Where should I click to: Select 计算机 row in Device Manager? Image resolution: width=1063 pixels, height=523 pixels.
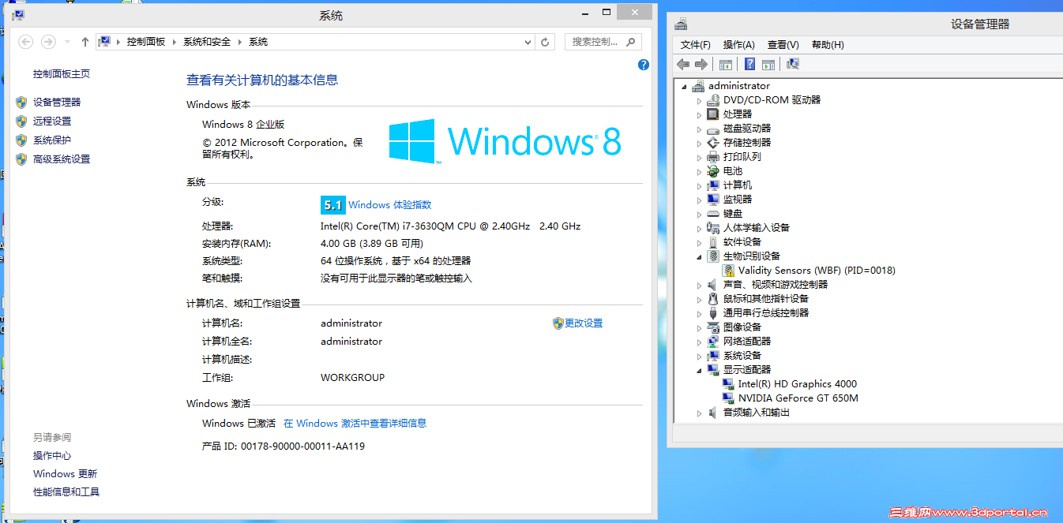pos(737,185)
